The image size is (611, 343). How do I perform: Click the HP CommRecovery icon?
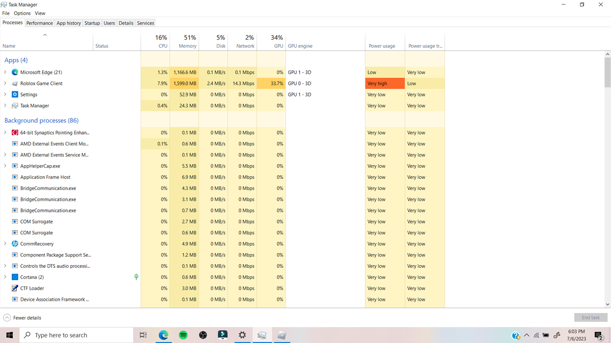tap(15, 244)
